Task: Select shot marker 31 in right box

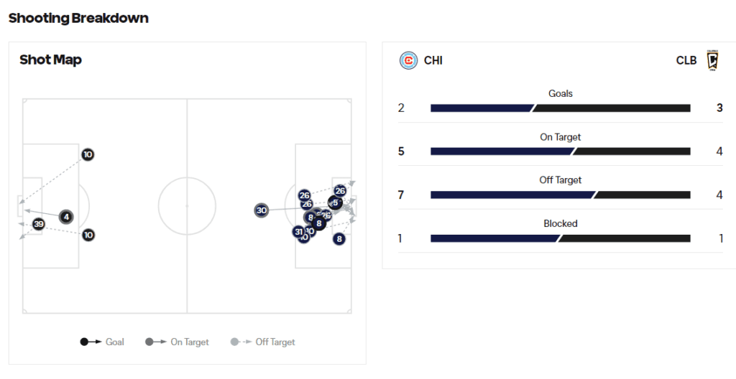Action: [298, 231]
